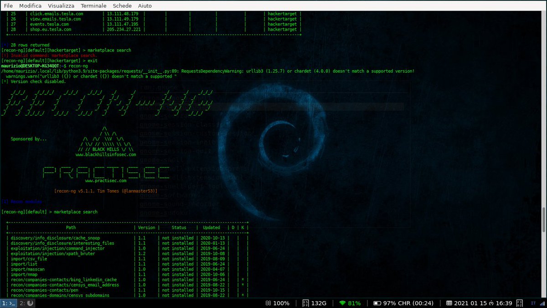The height and width of the screenshot is (308, 547).
Task: Open the Modifica menu
Action: coord(31,5)
